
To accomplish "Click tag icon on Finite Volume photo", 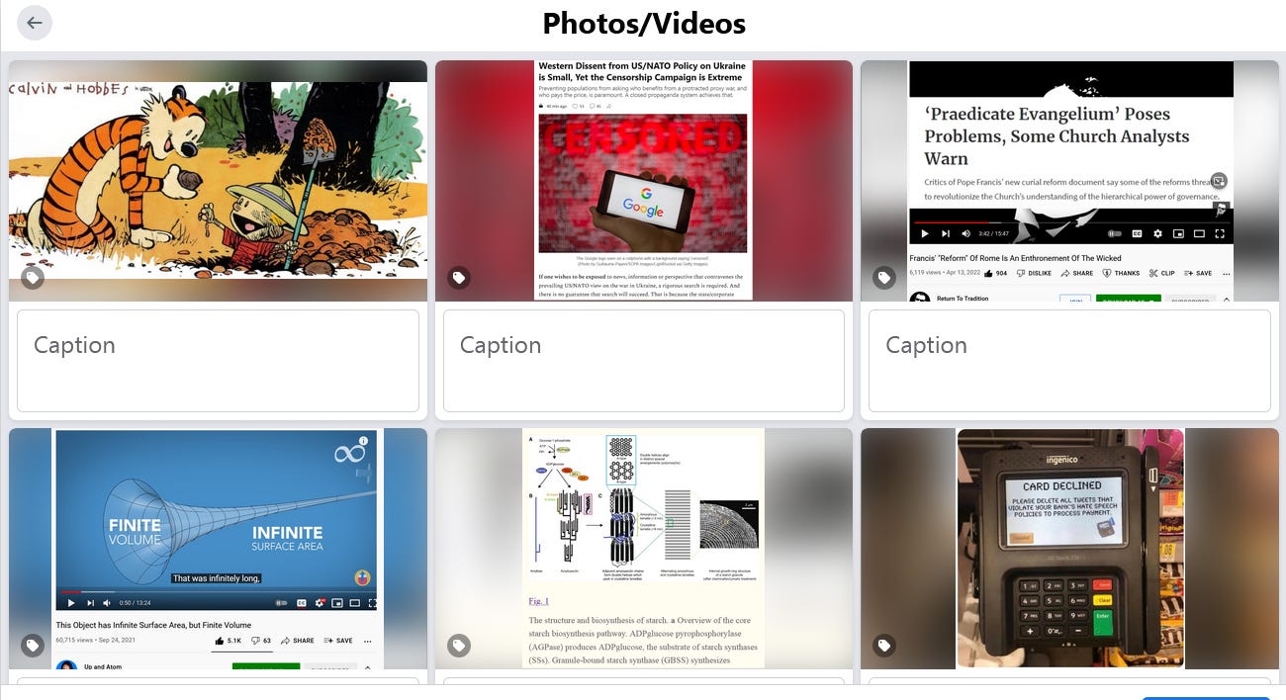I will point(33,646).
